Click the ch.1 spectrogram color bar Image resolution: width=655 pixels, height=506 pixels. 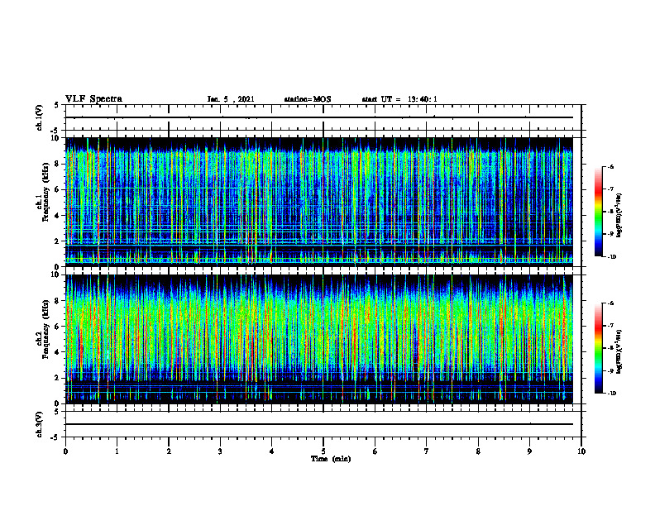click(x=599, y=212)
